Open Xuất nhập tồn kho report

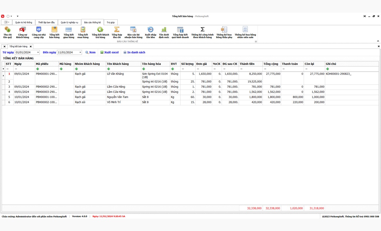click(x=150, y=32)
